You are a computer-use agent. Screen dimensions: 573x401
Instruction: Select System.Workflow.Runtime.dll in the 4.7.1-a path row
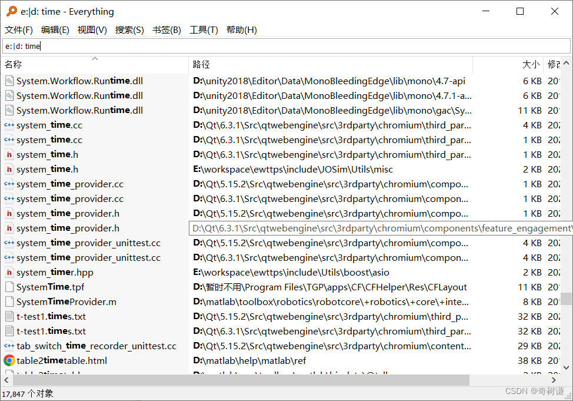click(x=79, y=95)
